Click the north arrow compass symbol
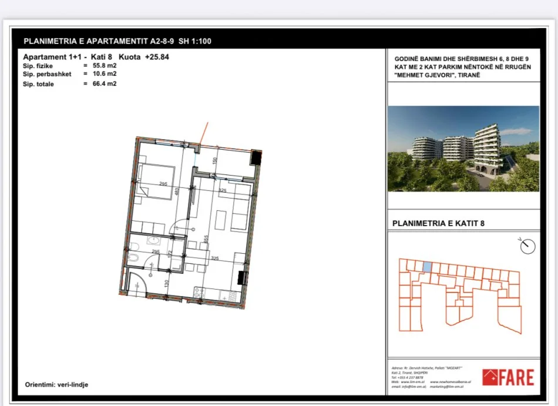Image resolution: width=558 pixels, height=406 pixels. (x=528, y=246)
